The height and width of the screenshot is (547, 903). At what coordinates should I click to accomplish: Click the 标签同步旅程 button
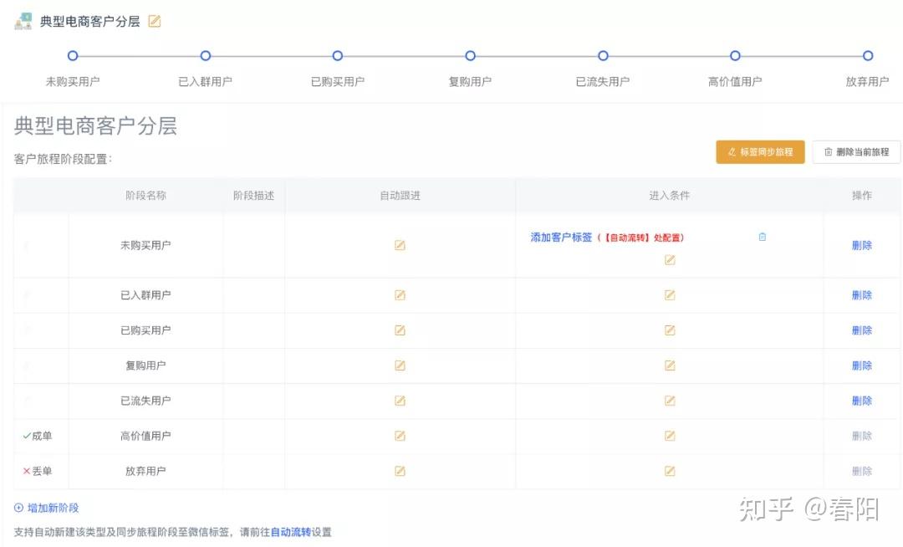coord(760,152)
